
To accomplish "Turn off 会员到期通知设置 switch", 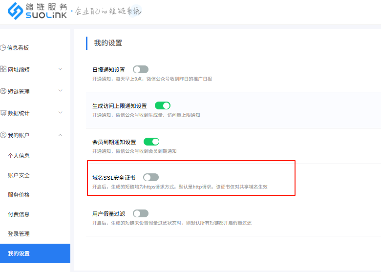I will [x=151, y=142].
